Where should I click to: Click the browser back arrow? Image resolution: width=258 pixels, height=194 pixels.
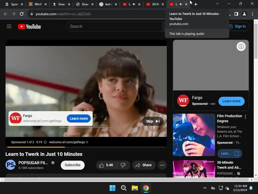point(6,14)
